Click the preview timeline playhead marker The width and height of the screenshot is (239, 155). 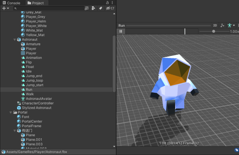point(185,31)
